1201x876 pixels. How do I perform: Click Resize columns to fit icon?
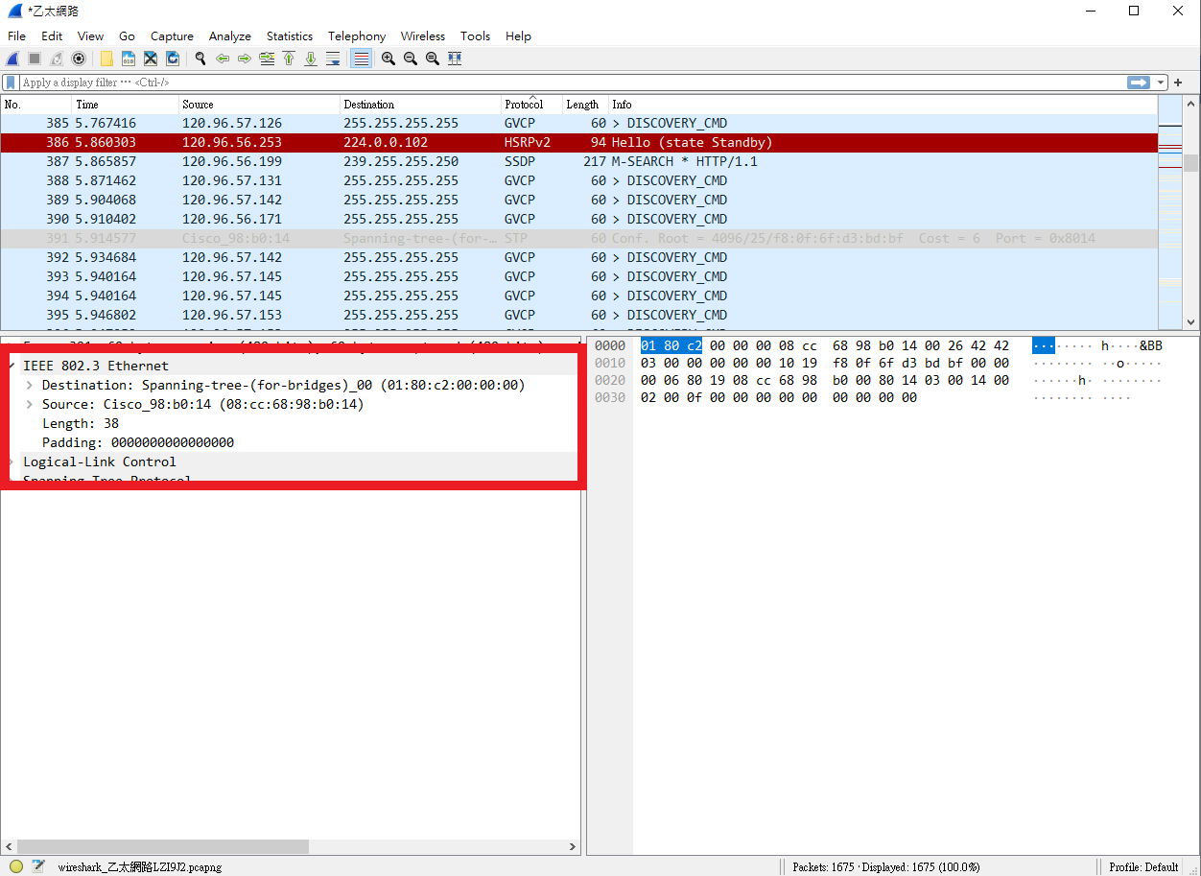pos(455,59)
